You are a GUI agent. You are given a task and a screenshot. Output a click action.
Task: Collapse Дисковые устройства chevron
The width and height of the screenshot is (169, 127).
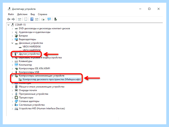12,43
